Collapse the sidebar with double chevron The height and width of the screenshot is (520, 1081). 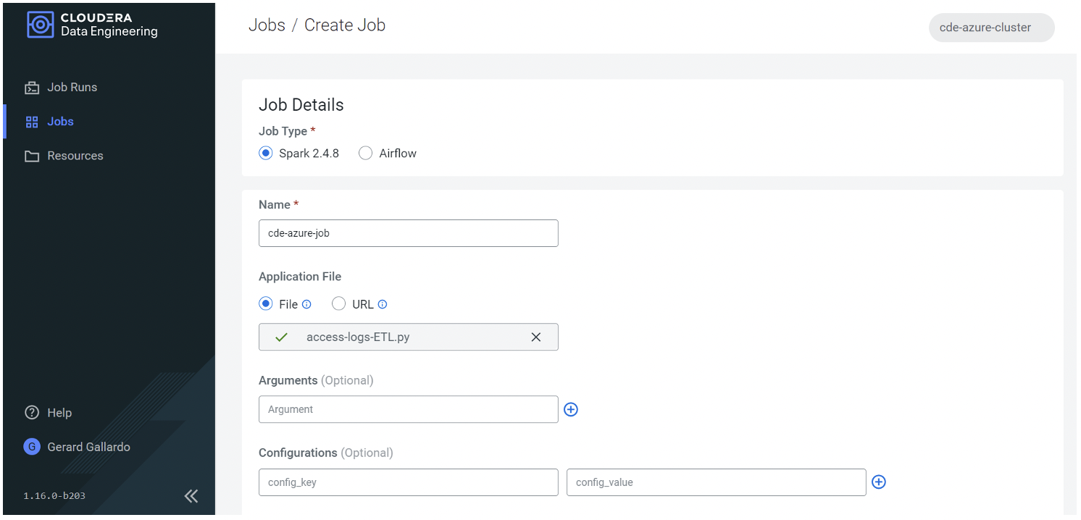pyautogui.click(x=191, y=496)
